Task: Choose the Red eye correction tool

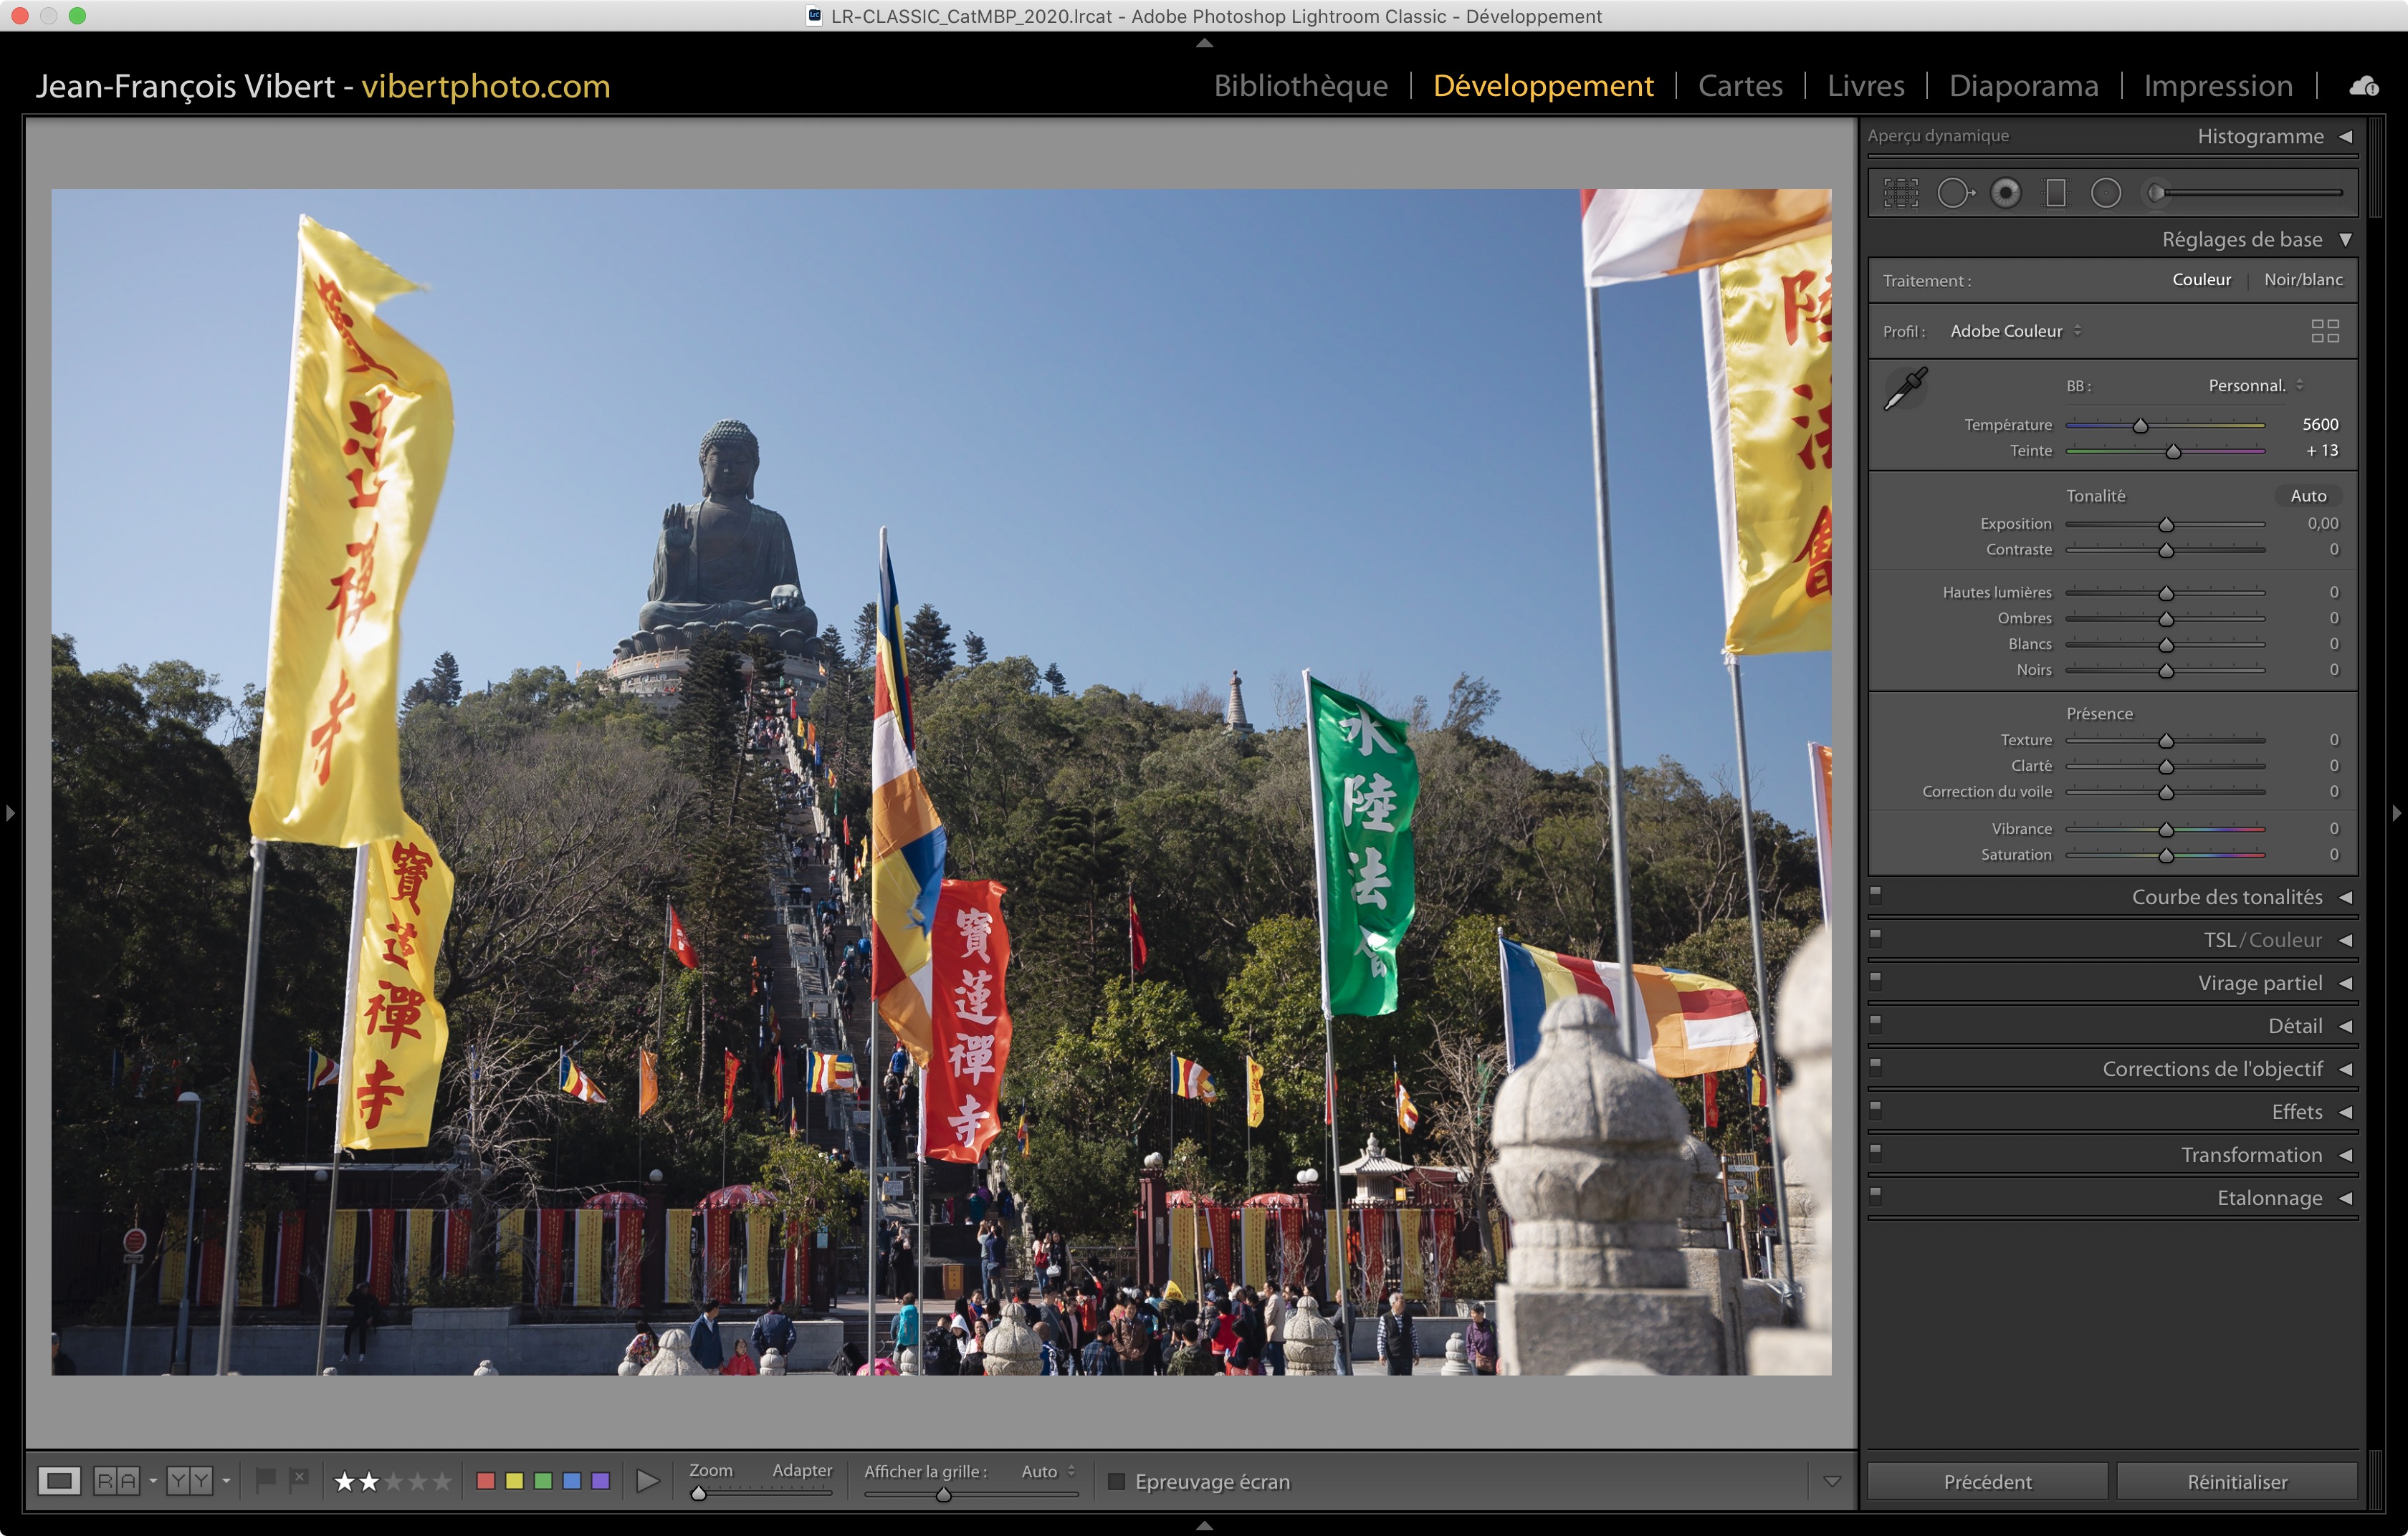Action: click(2005, 193)
